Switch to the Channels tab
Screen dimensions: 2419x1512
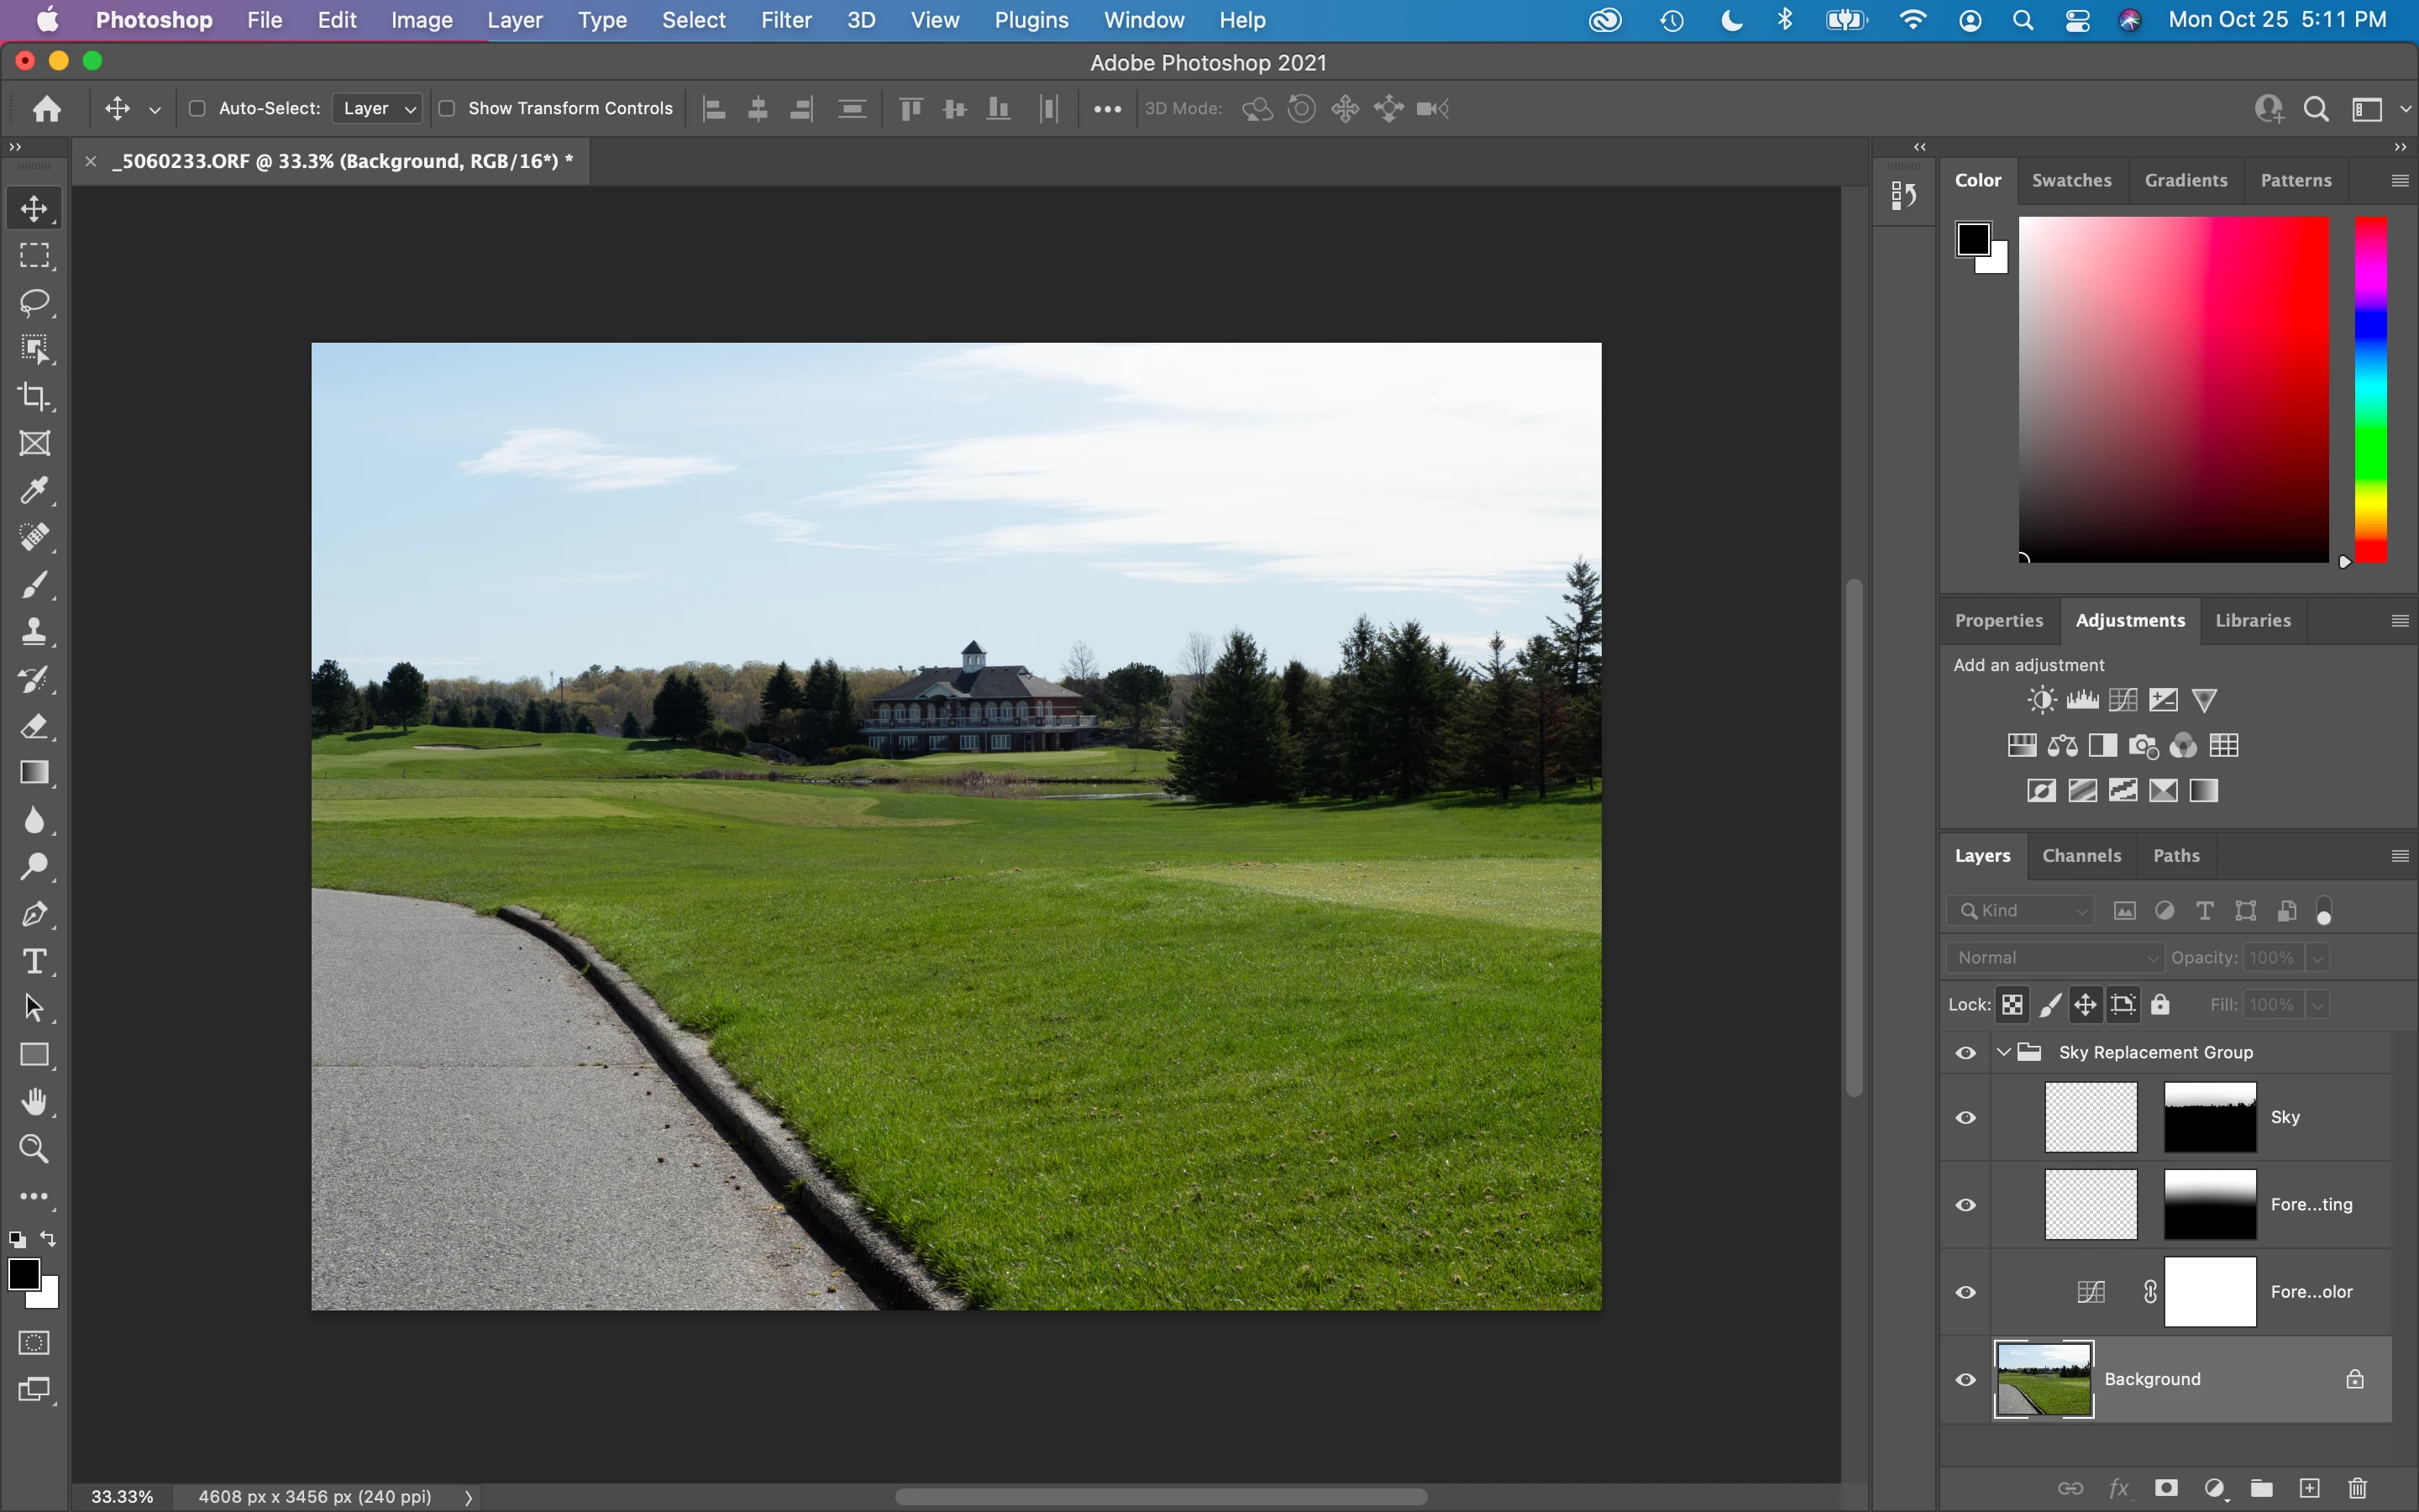[x=2081, y=855]
